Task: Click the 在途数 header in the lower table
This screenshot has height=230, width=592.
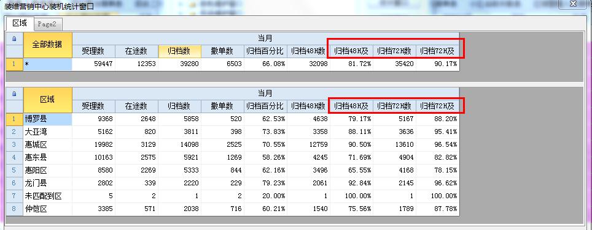Action: pyautogui.click(x=136, y=106)
